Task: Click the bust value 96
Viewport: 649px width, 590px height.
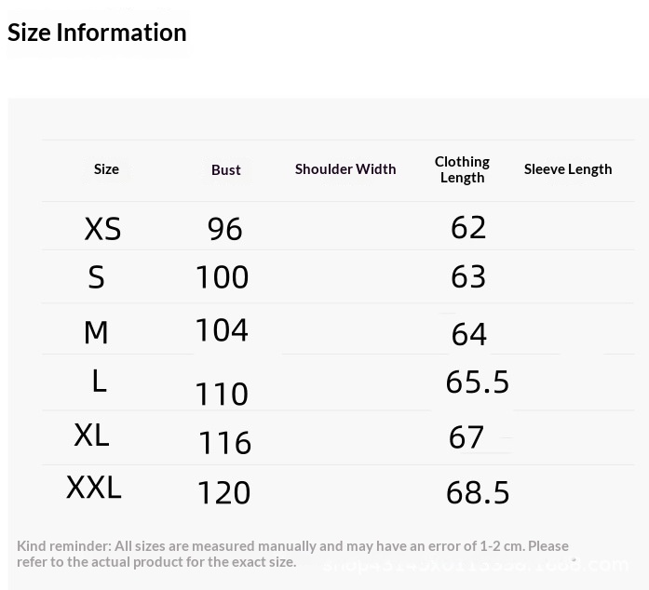Action: [x=224, y=229]
